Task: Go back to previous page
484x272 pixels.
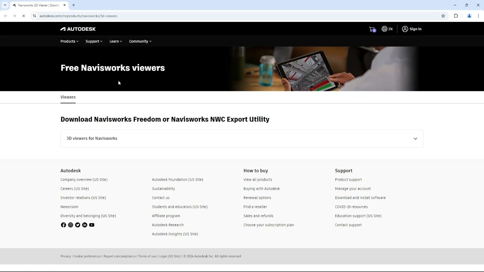Action: click(6, 16)
